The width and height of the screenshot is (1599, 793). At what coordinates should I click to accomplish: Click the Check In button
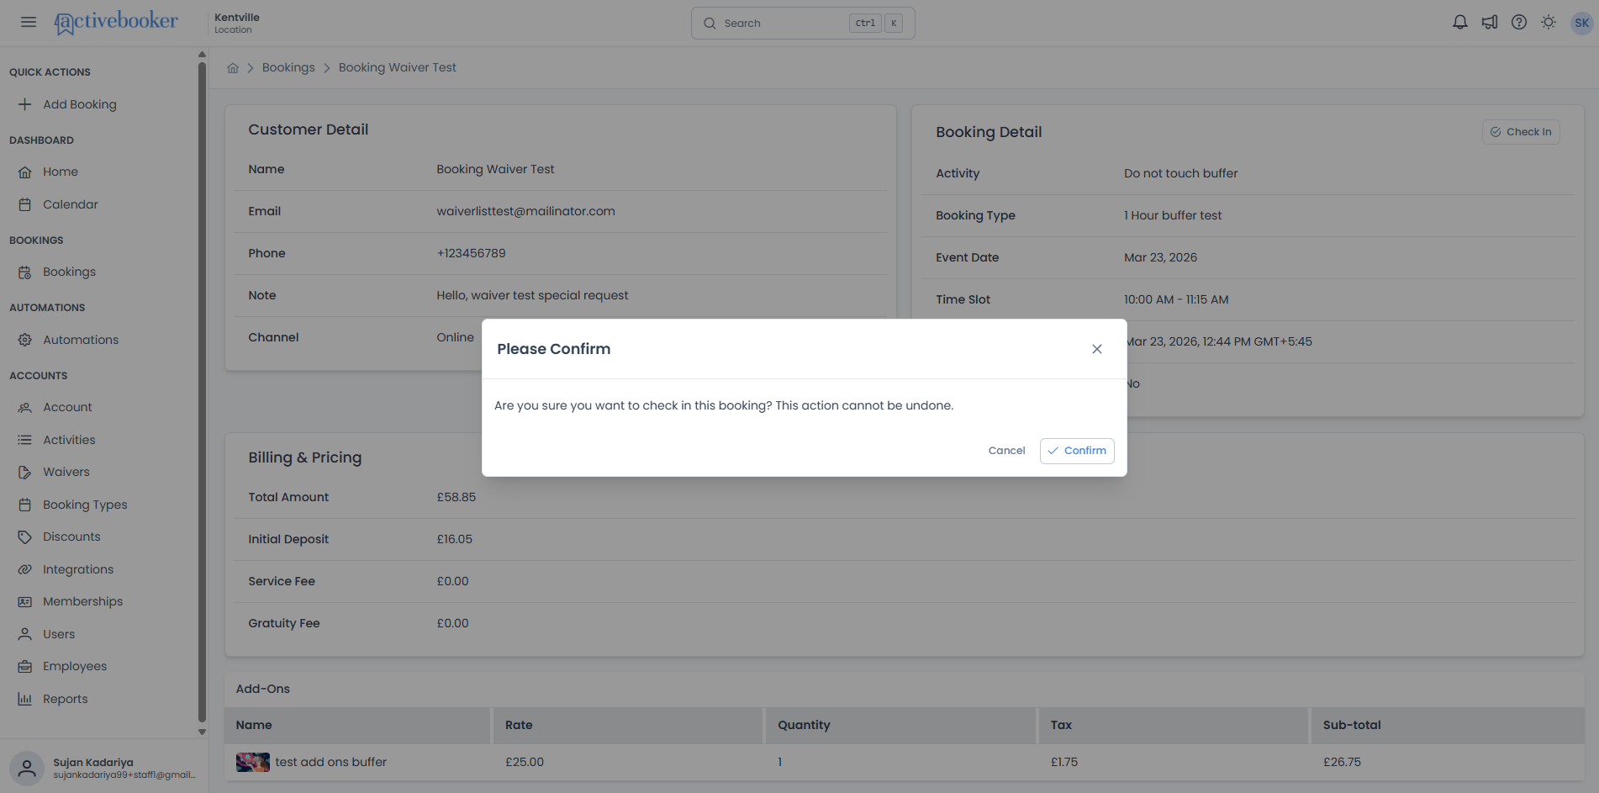click(1521, 132)
